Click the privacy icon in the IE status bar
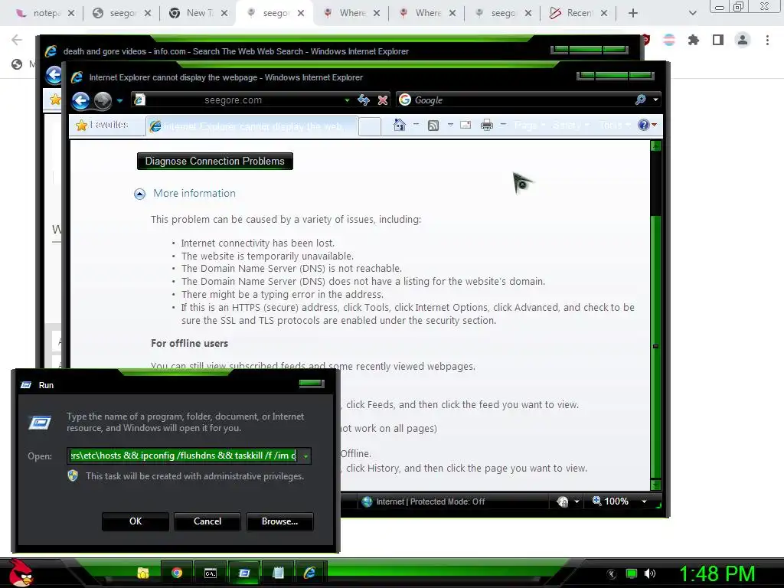 pyautogui.click(x=563, y=501)
